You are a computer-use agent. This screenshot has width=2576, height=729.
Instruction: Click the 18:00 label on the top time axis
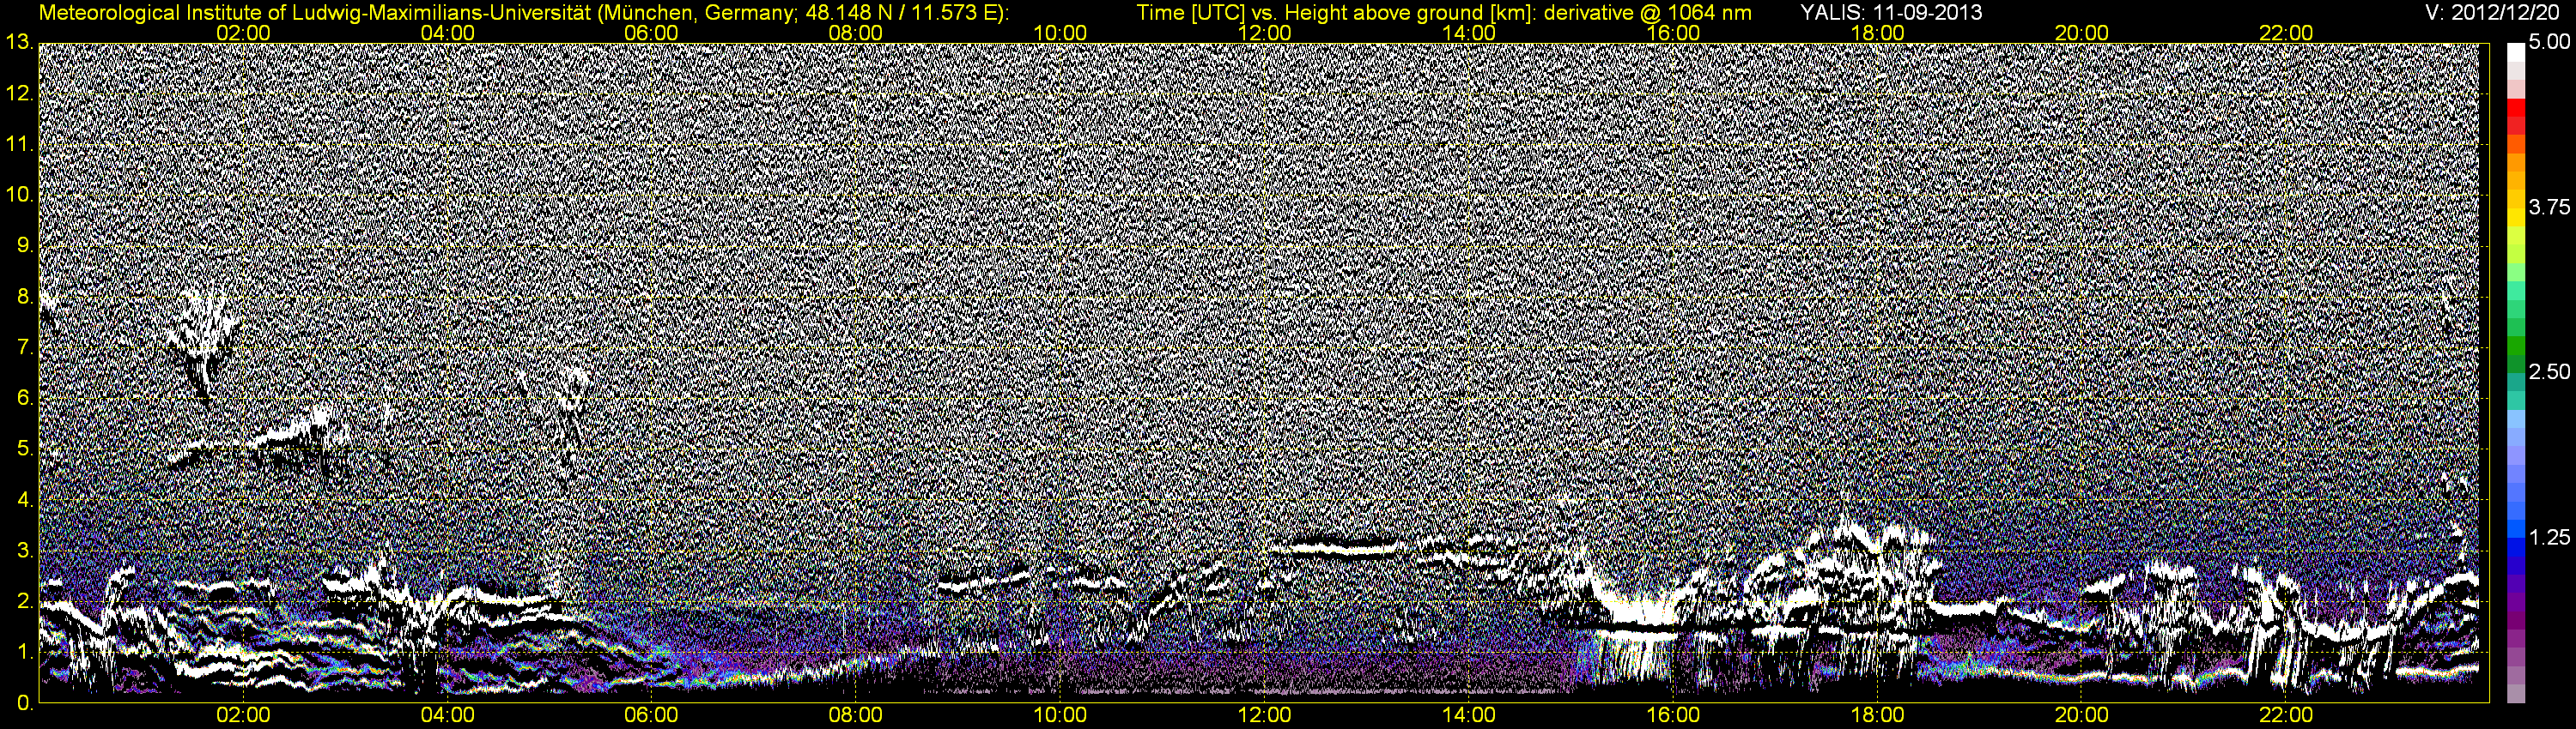(1877, 33)
